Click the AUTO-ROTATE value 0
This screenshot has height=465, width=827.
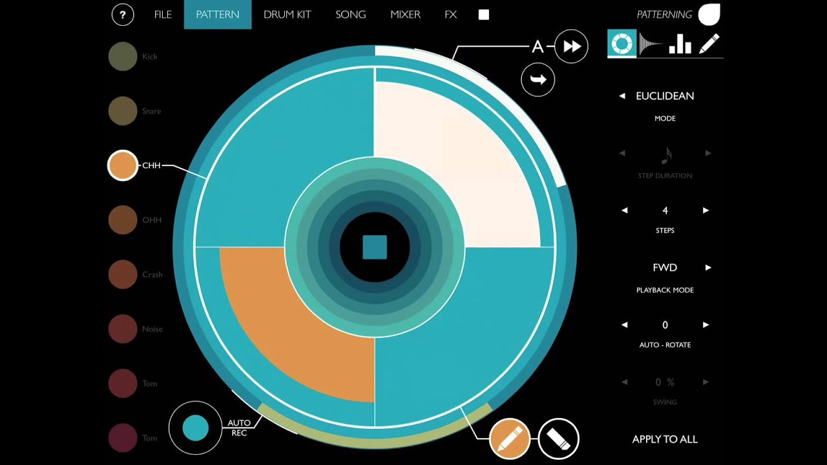[665, 325]
